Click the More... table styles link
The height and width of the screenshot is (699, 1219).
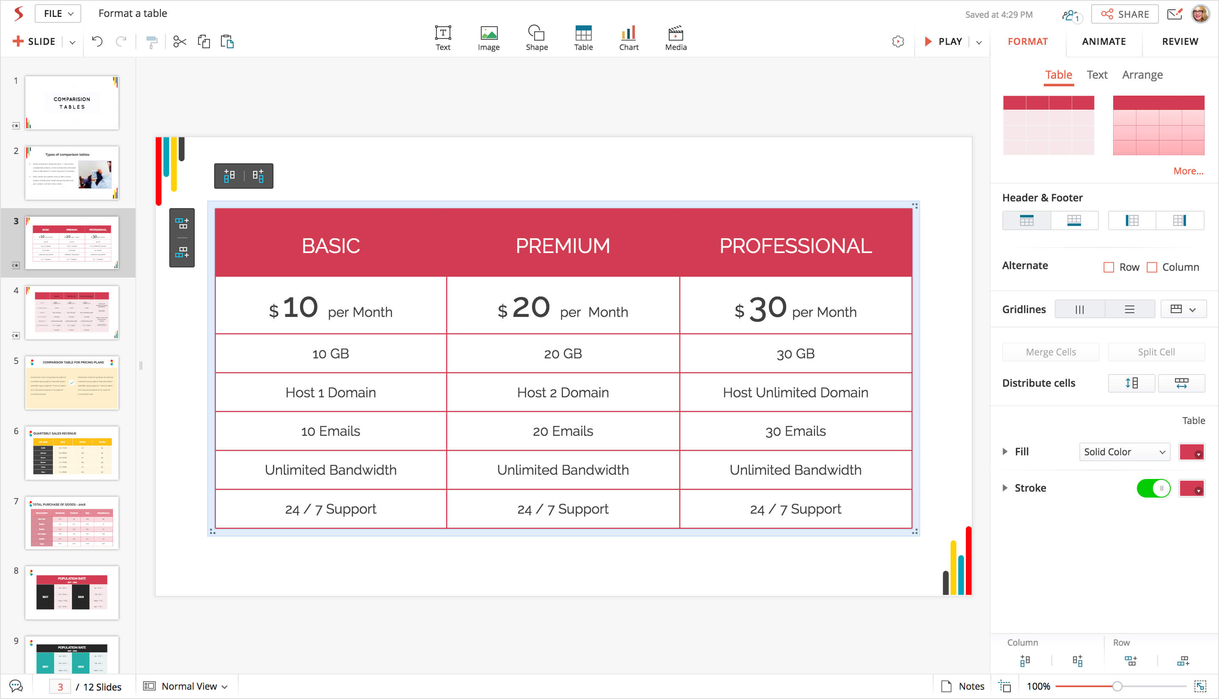(1188, 171)
